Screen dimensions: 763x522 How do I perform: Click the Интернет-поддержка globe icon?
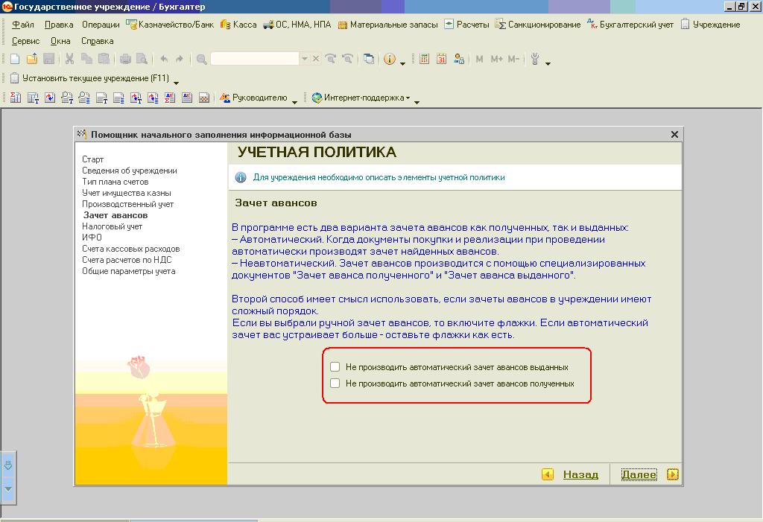point(317,98)
